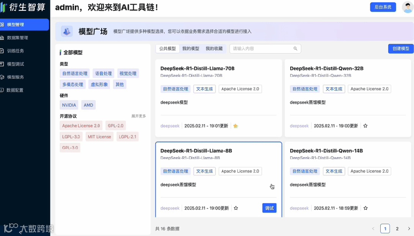Viewport: 414px width, 236px height.
Task: Click deepseek author on Llama-70B card
Action: point(170,126)
